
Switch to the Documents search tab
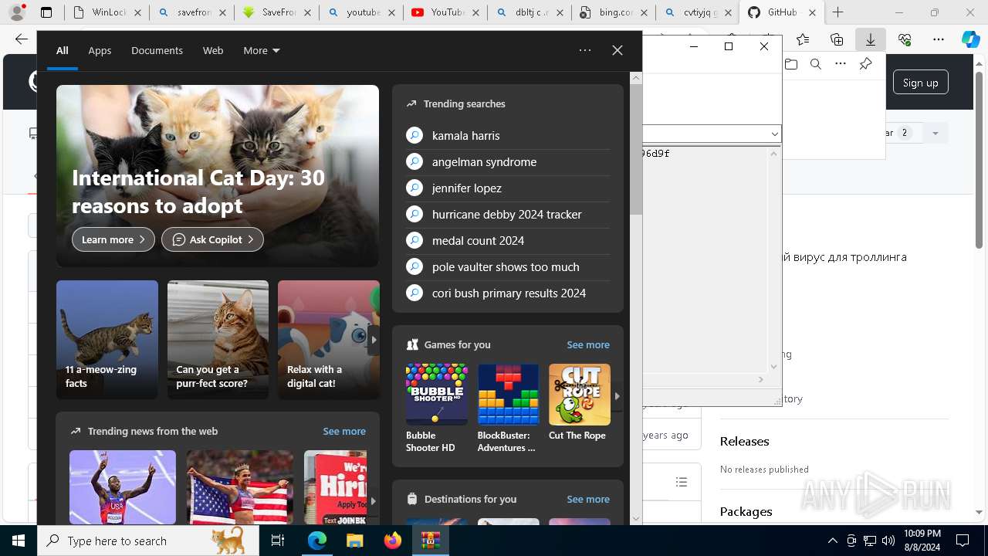[157, 50]
